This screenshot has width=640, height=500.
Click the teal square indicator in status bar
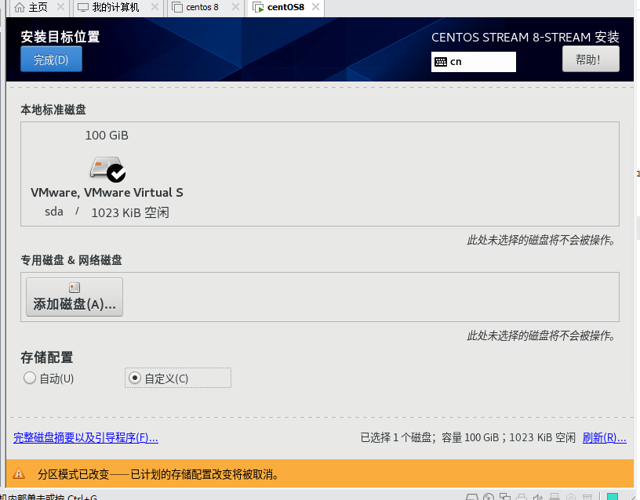tap(613, 496)
